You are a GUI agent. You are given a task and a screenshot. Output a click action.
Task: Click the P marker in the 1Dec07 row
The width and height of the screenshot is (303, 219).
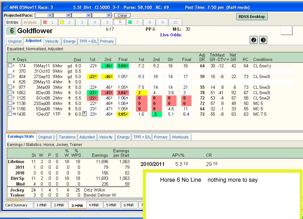84,114
